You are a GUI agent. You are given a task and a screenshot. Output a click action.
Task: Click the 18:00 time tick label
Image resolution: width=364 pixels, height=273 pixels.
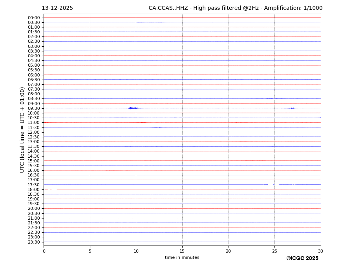34,189
